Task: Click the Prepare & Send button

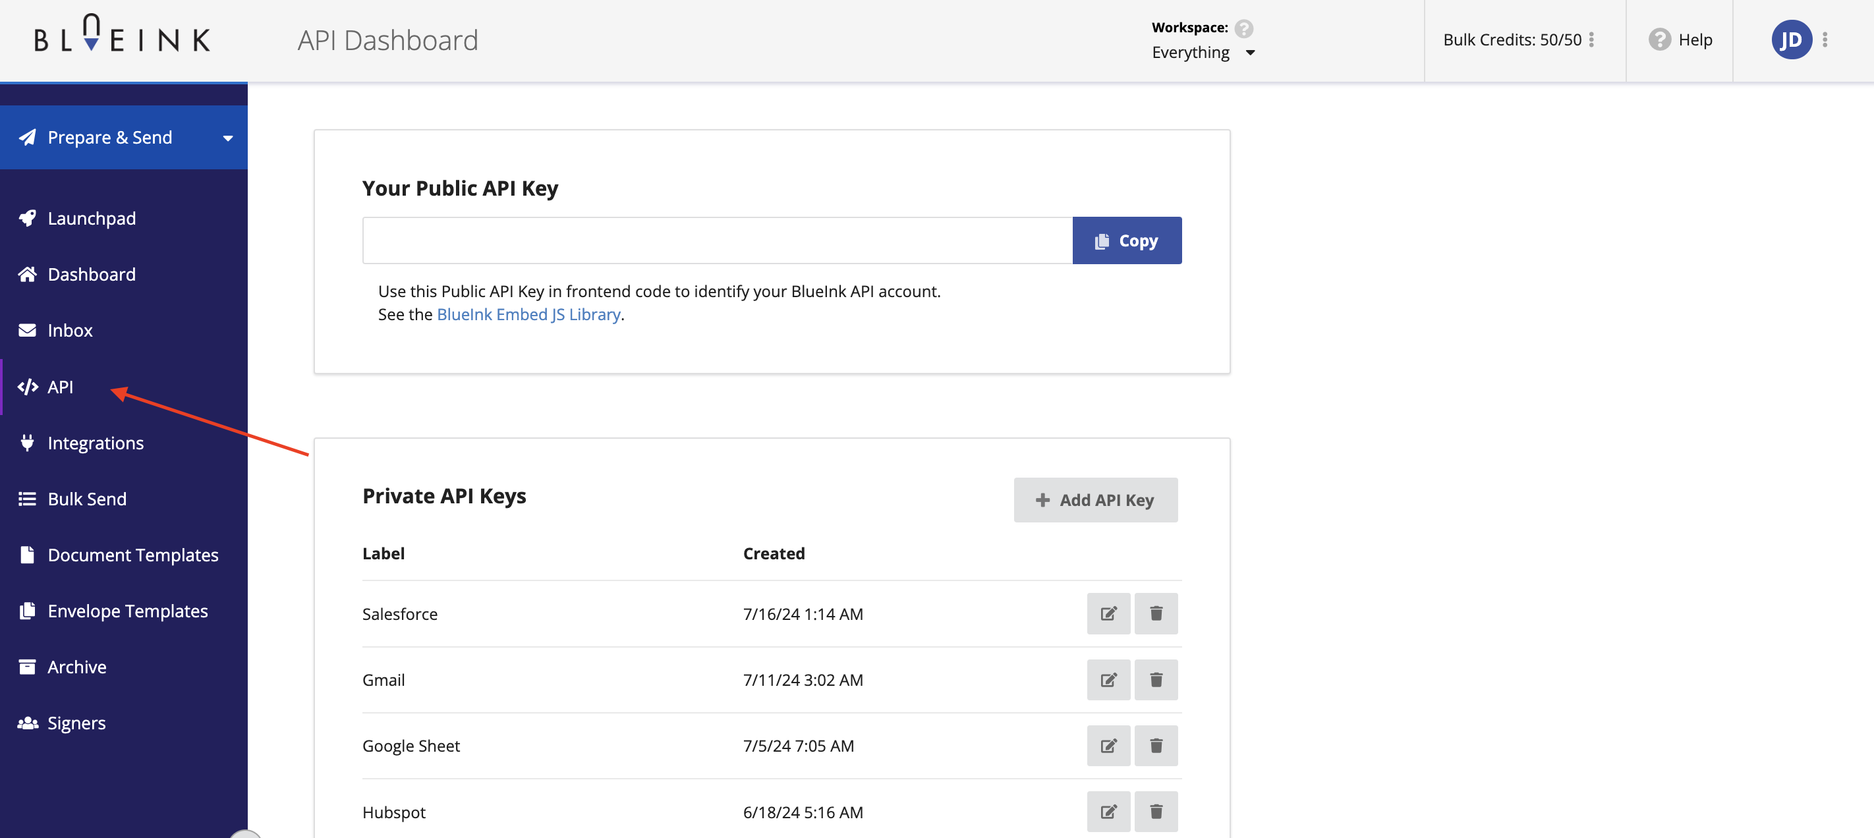Action: tap(124, 138)
